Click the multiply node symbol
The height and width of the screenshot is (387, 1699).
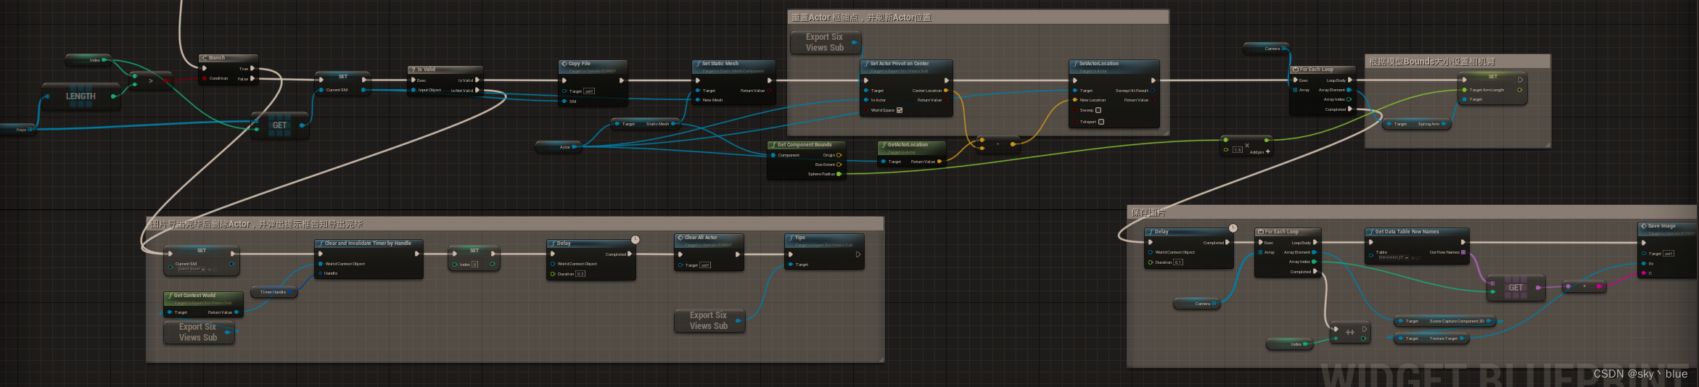click(1246, 145)
